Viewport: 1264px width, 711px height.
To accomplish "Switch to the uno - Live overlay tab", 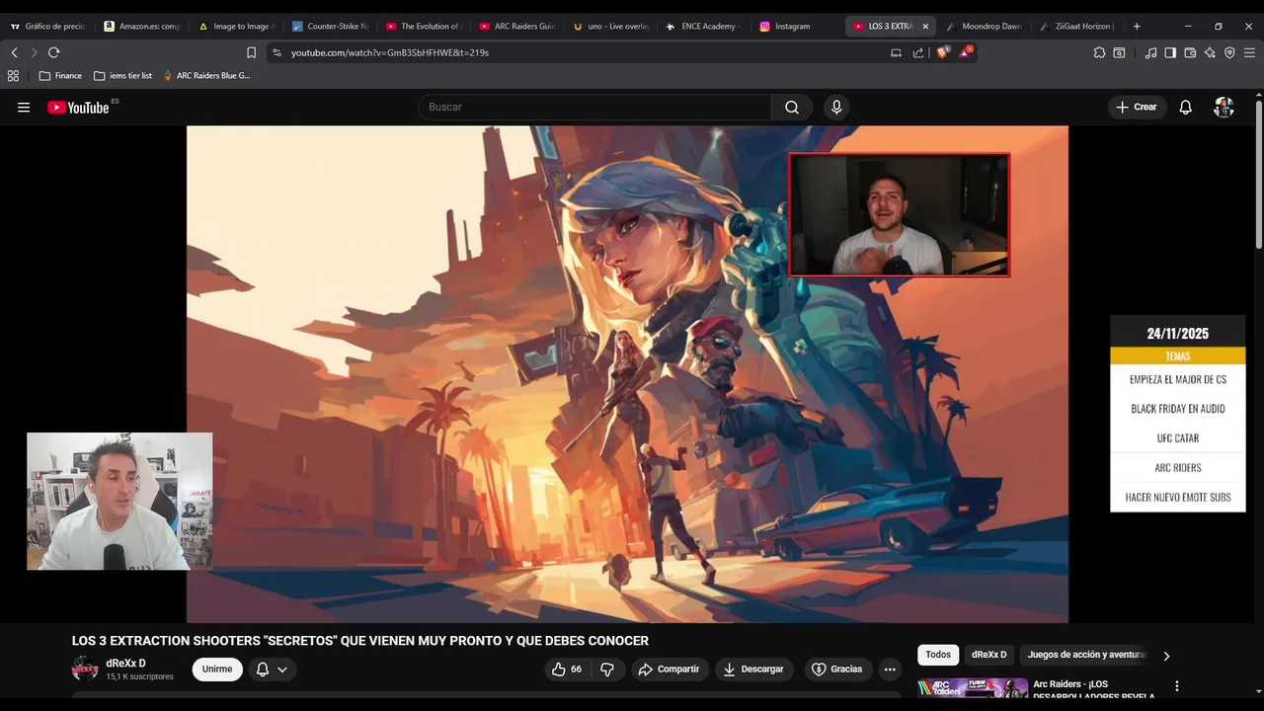I will click(x=611, y=27).
